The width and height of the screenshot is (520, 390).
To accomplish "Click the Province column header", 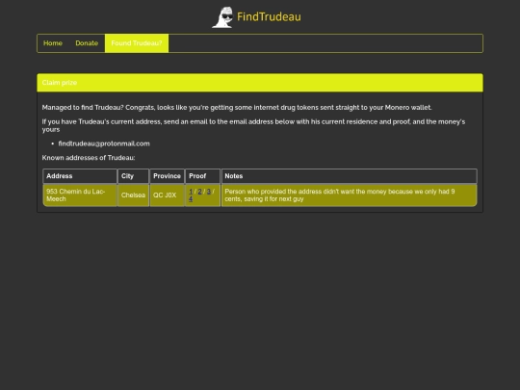I will click(168, 176).
